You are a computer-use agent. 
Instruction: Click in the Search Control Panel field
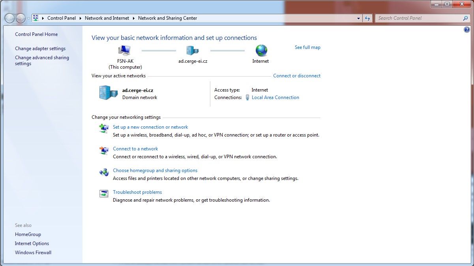(x=418, y=18)
